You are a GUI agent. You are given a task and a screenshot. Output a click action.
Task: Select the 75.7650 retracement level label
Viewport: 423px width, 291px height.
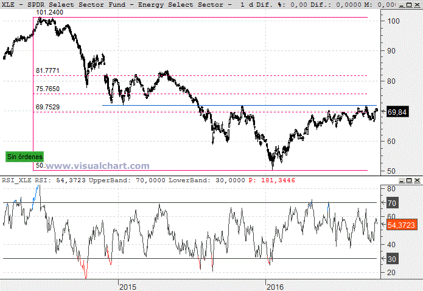pyautogui.click(x=47, y=89)
